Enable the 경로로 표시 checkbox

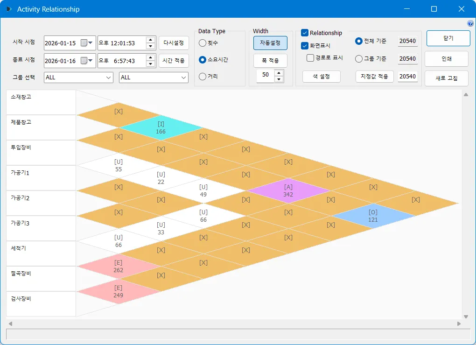tap(310, 58)
